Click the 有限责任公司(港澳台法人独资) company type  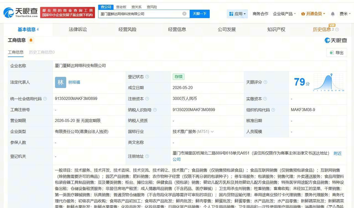click(x=82, y=132)
